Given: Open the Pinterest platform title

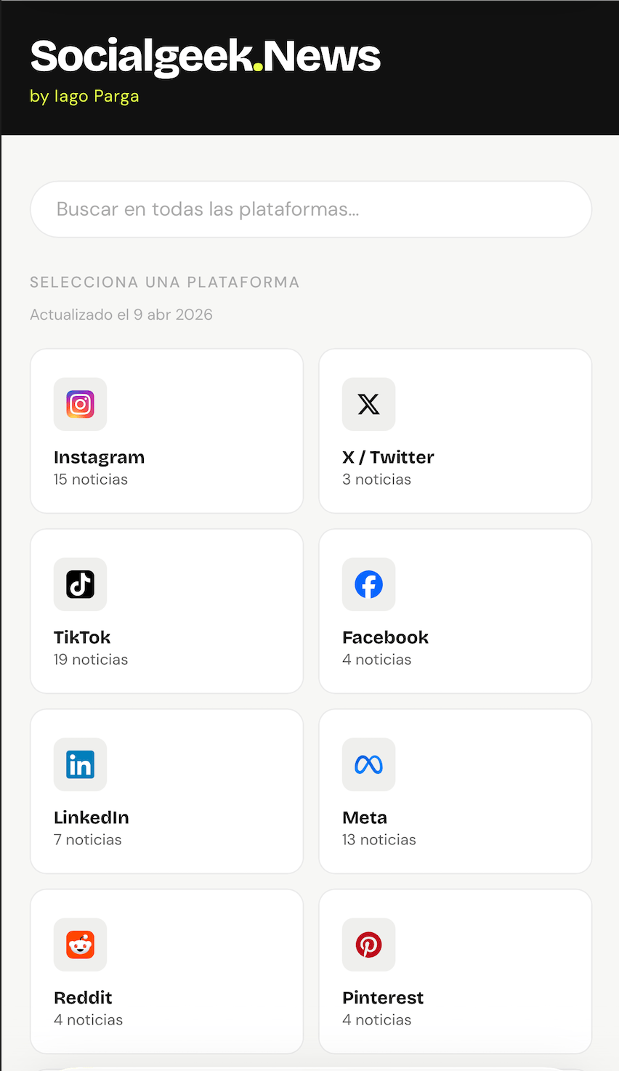Looking at the screenshot, I should 383,998.
